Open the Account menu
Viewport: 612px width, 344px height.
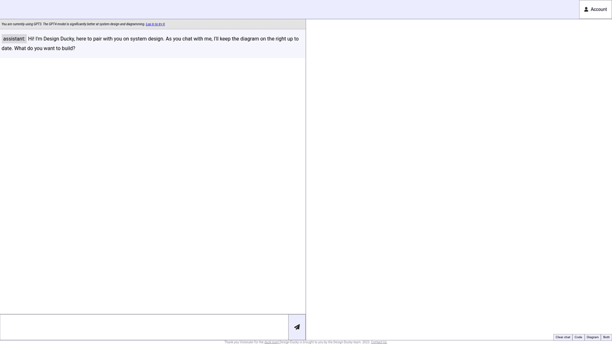[x=595, y=9]
